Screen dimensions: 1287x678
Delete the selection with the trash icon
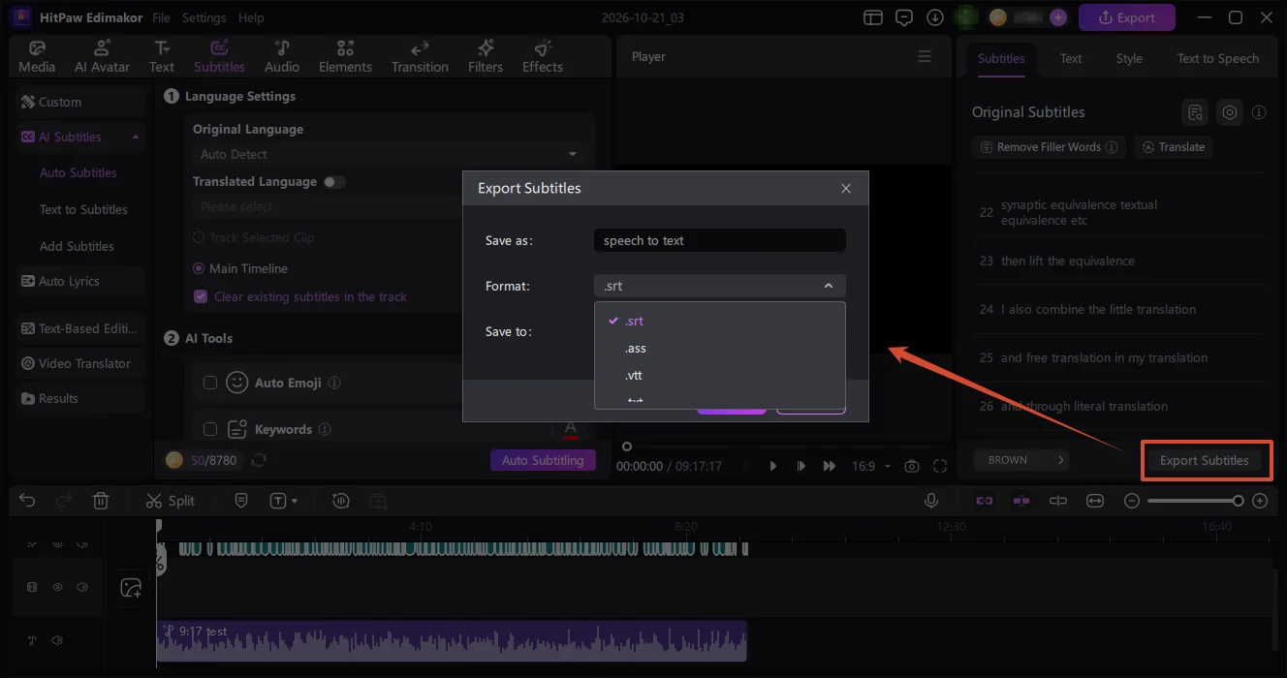point(101,501)
